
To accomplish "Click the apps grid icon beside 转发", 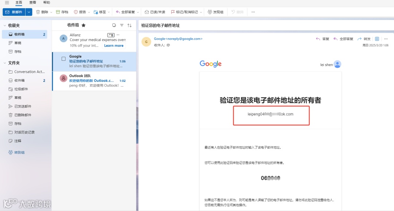I will [377, 39].
